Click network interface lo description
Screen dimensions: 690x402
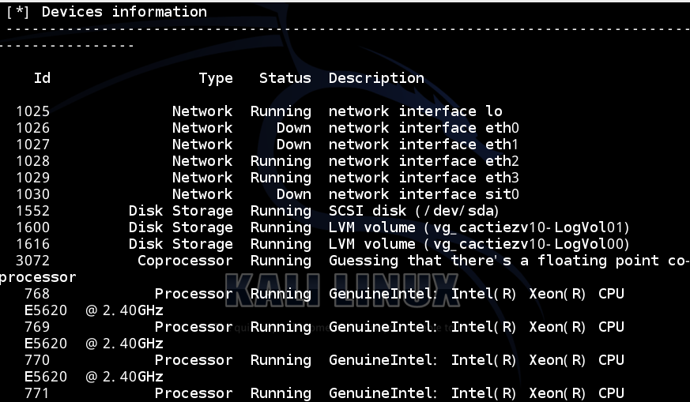416,111
